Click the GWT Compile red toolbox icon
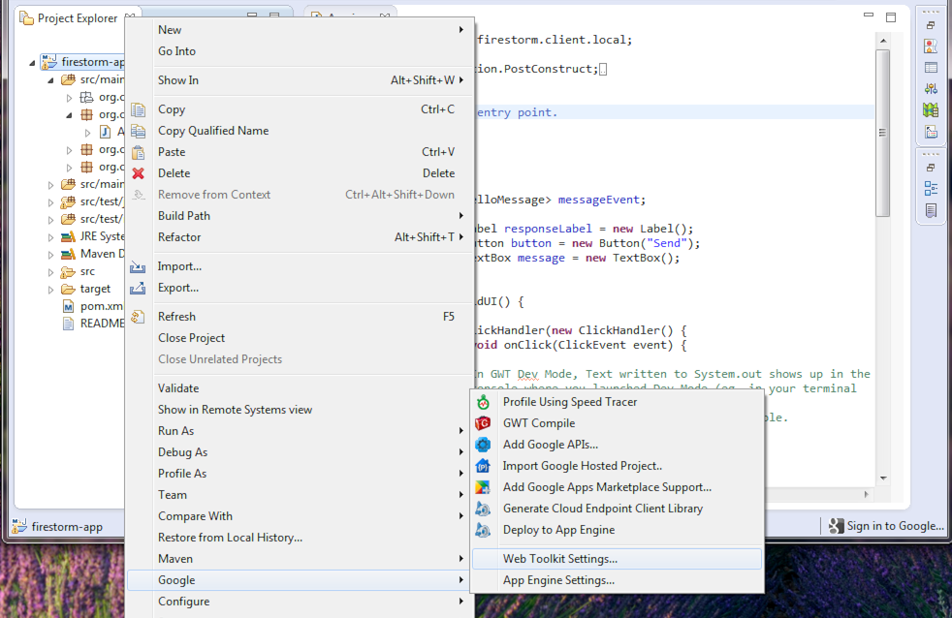The image size is (952, 618). 484,423
